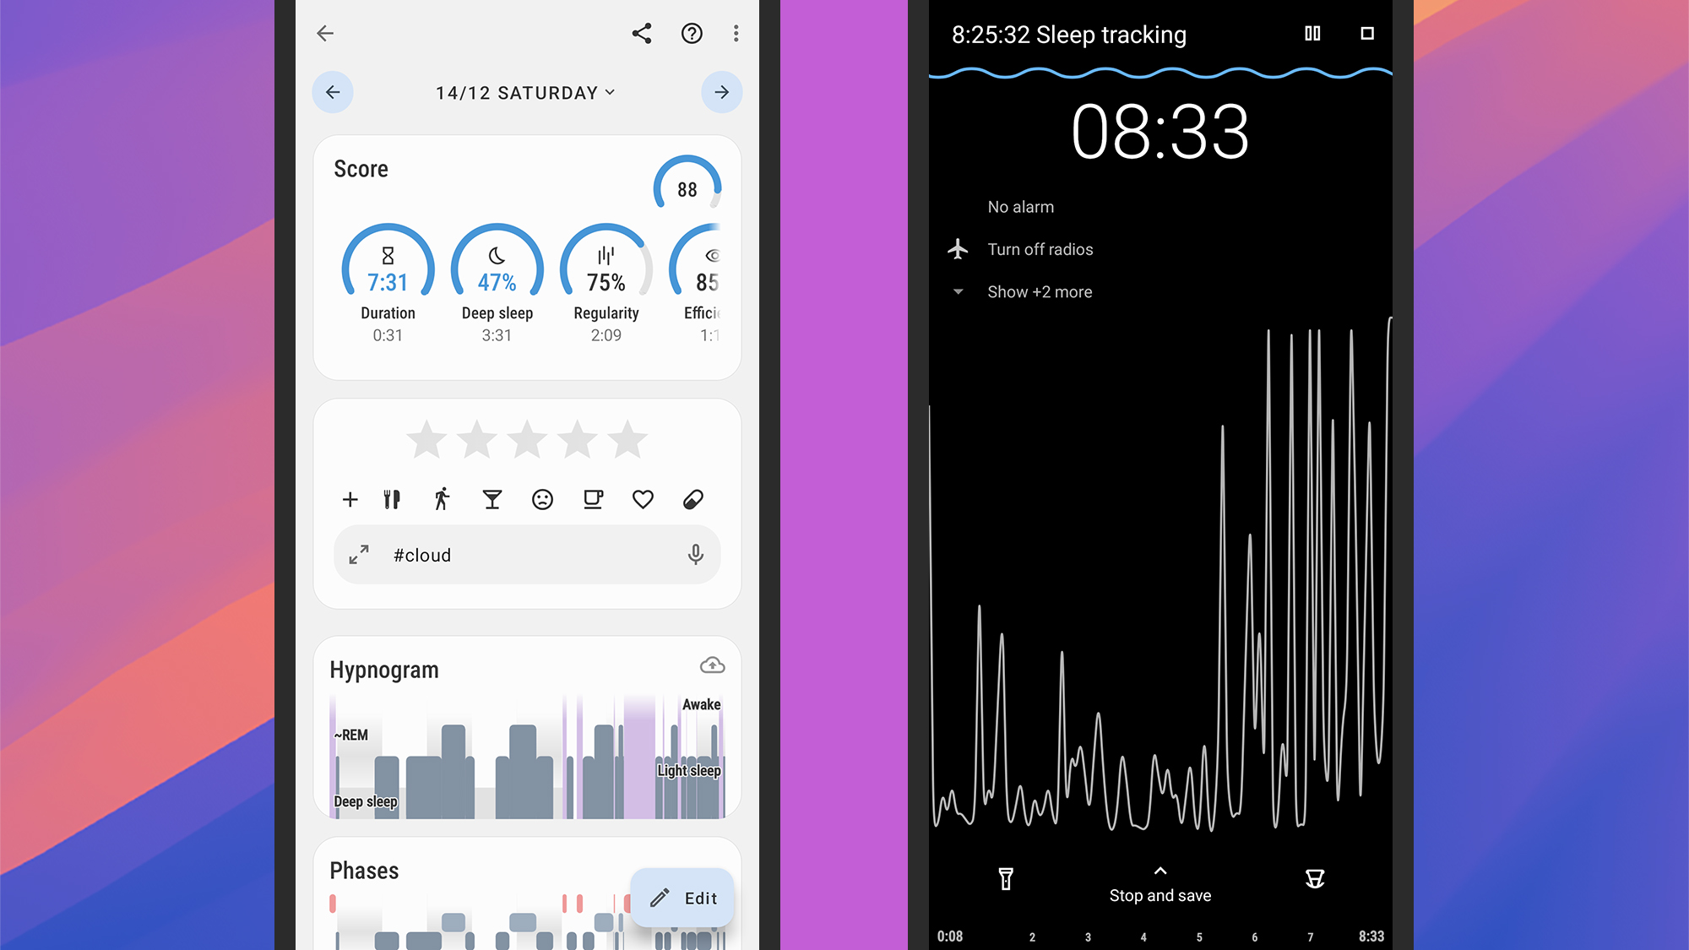This screenshot has width=1689, height=950.
Task: Tap the coffee tracking icon
Action: pyautogui.click(x=593, y=499)
